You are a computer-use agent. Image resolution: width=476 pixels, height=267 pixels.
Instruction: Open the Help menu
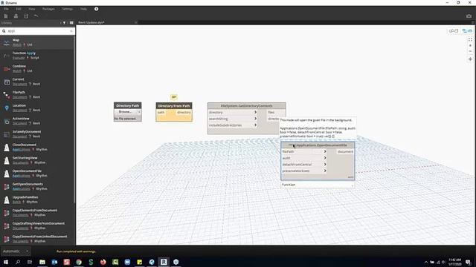(83, 9)
